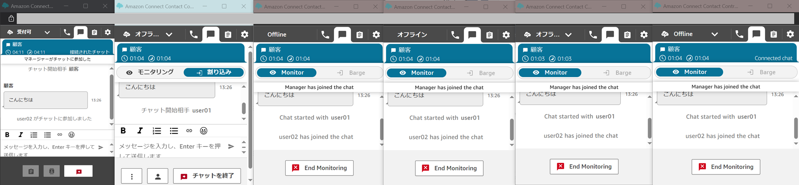Insert bulleted list in 受付可 window
The image size is (799, 185).
48,135
